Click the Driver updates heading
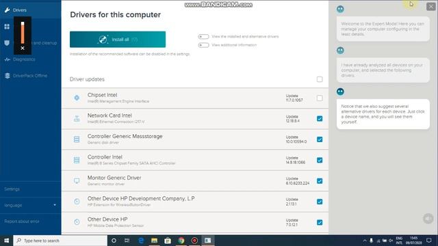Image resolution: width=438 pixels, height=246 pixels. pyautogui.click(x=87, y=79)
